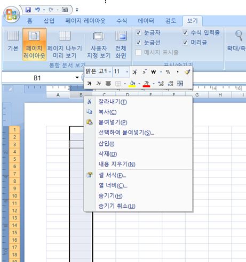The image size is (246, 262).
Task: Apply yellow fill color in mini toolbar
Action: tap(132, 84)
